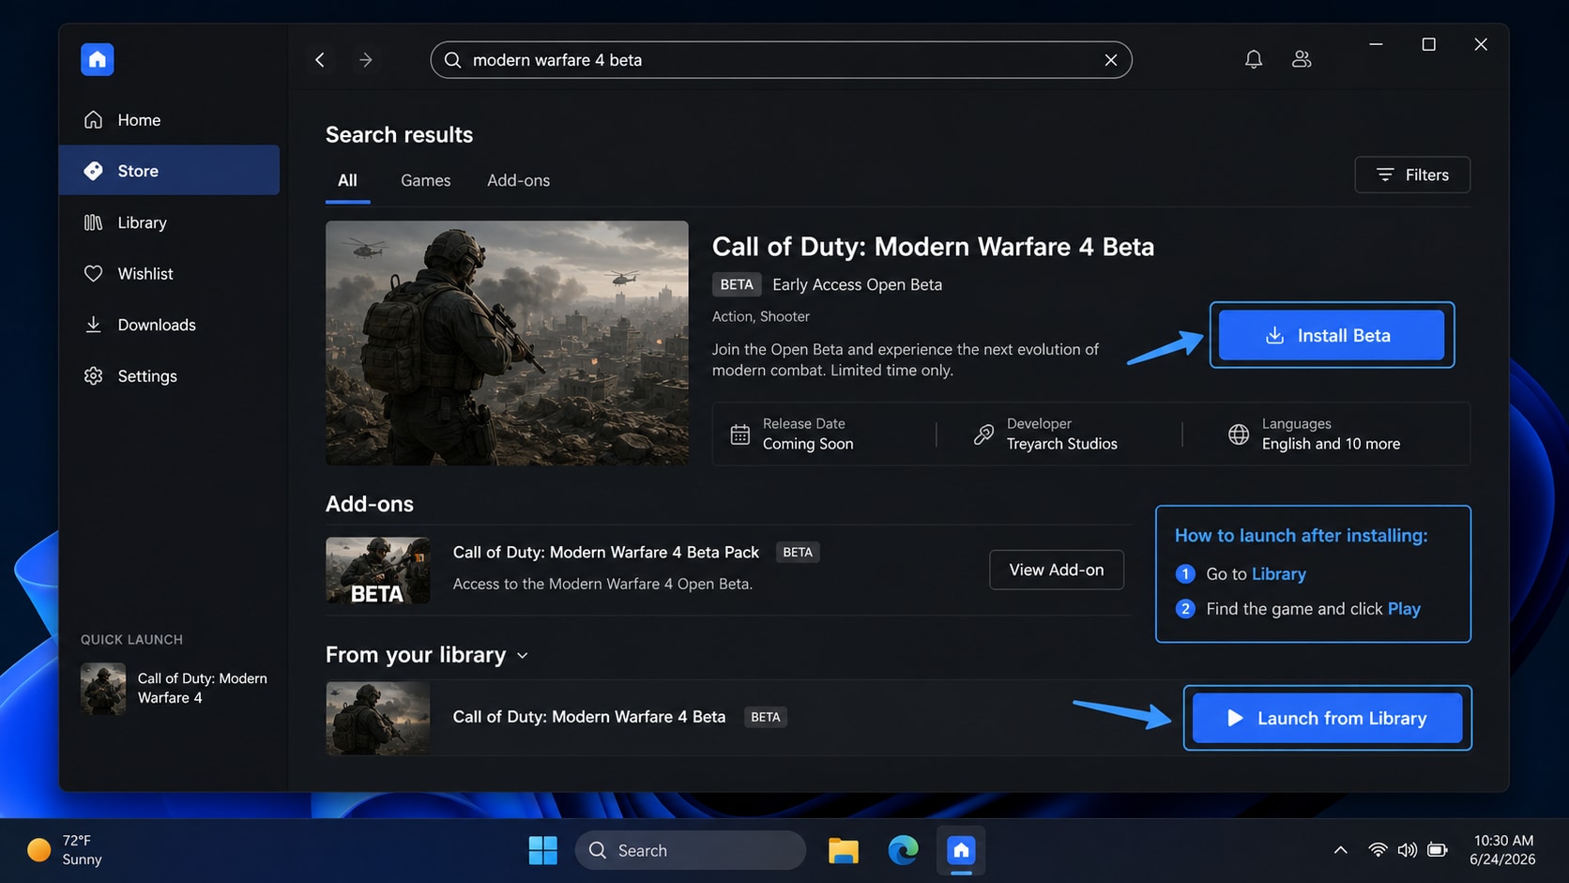Open the library game row thumbnail
The image size is (1569, 883).
coord(378,718)
